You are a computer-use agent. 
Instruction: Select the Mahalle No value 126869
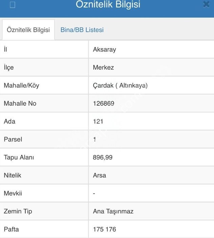coord(103,103)
